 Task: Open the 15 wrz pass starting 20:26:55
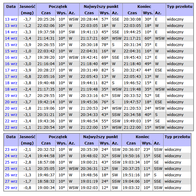11,45
